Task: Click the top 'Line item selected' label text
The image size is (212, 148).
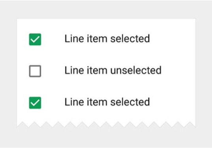Action: pyautogui.click(x=107, y=39)
